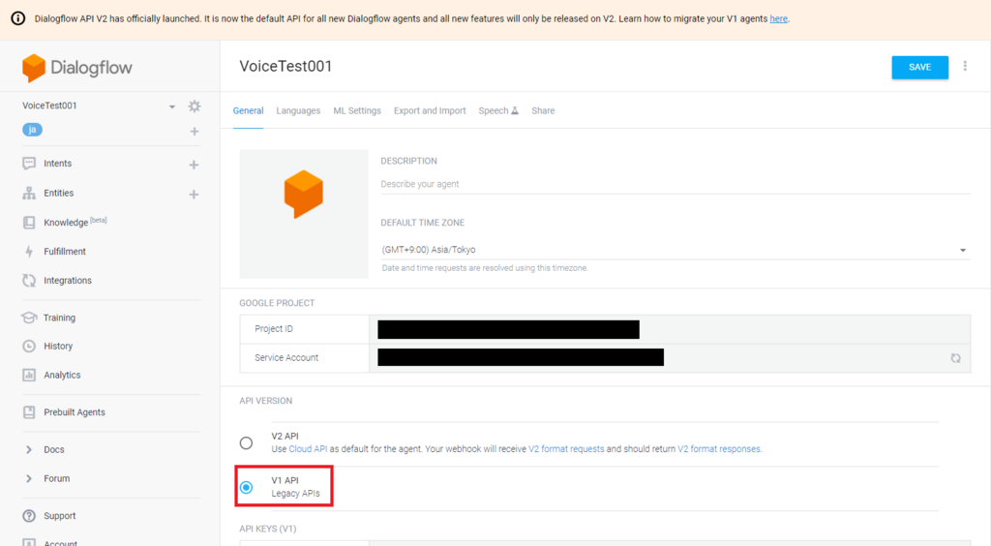Screen dimensions: 991x546
Task: Open Entities in the sidebar
Action: click(59, 194)
